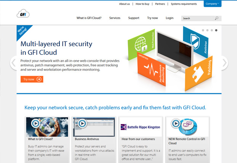Open the Business Antivirus card title

pos(87,139)
